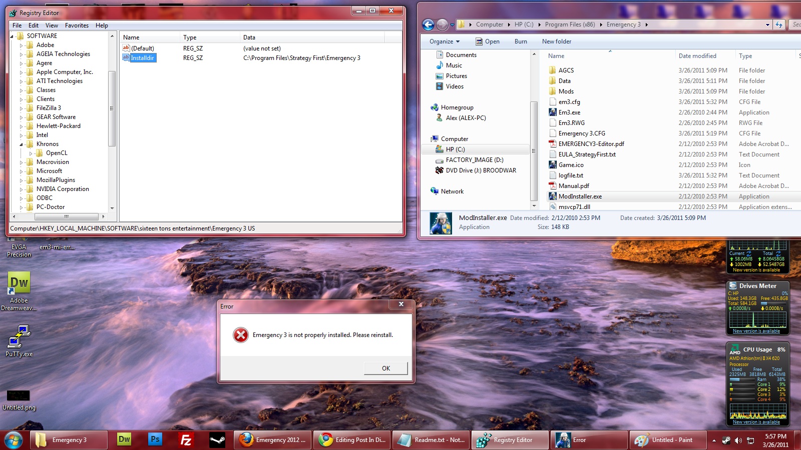Click Program Files (x86) breadcrumb
This screenshot has height=450, width=801.
click(x=570, y=24)
